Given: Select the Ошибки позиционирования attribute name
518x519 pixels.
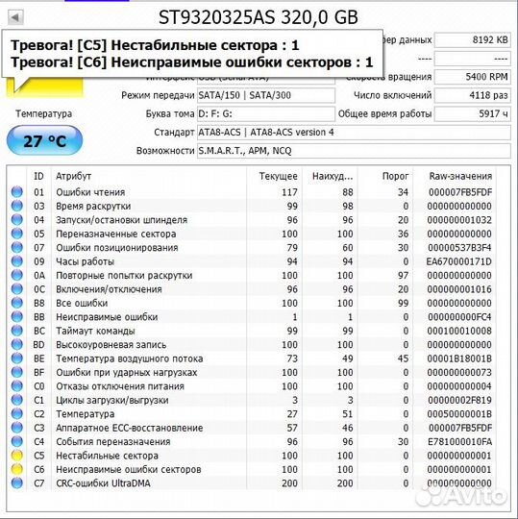Looking at the screenshot, I should pos(117,248).
